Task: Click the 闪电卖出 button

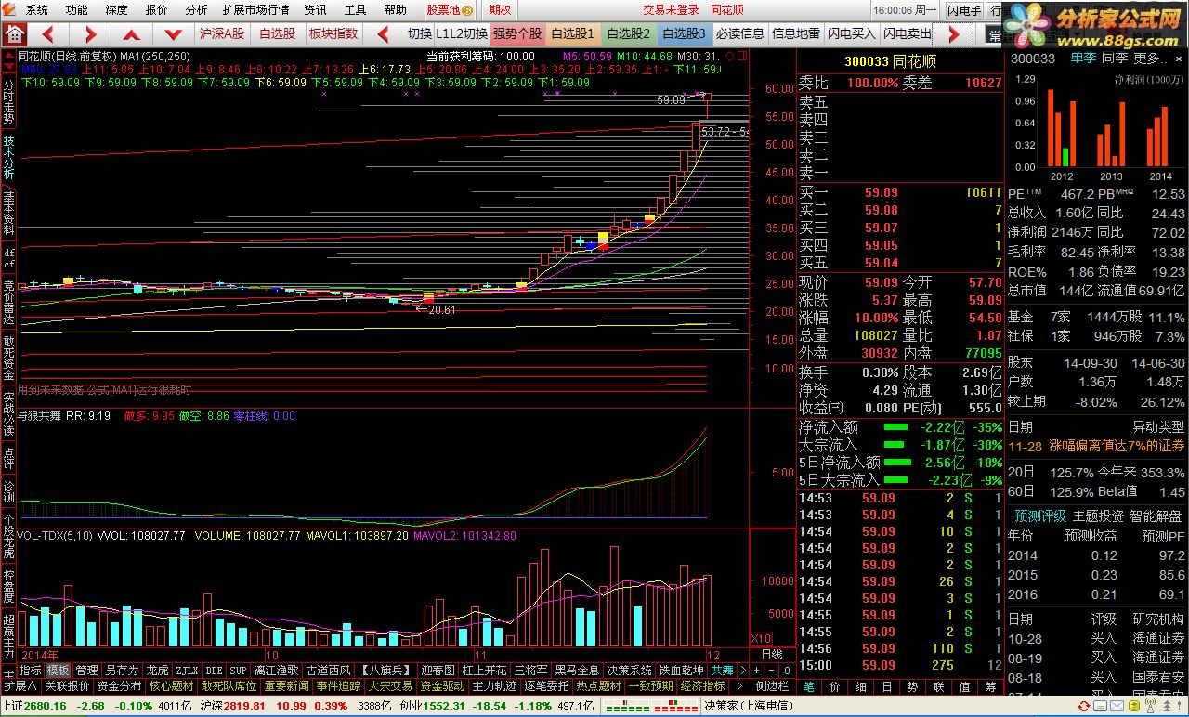Action: [908, 34]
